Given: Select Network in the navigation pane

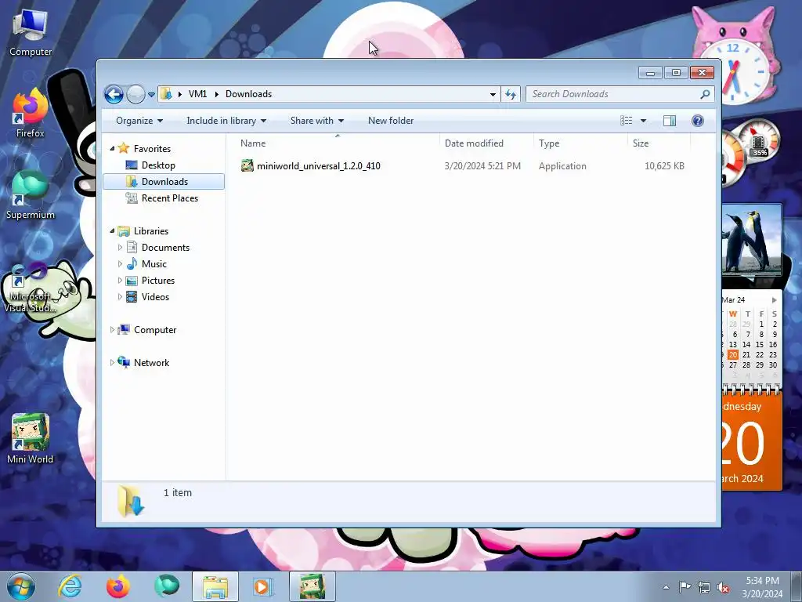Looking at the screenshot, I should (x=151, y=362).
